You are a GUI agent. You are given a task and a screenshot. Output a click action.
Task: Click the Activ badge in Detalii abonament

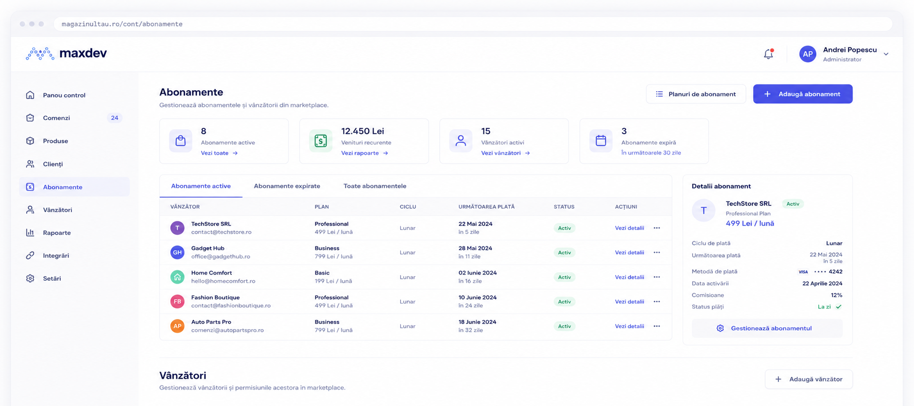click(x=793, y=204)
